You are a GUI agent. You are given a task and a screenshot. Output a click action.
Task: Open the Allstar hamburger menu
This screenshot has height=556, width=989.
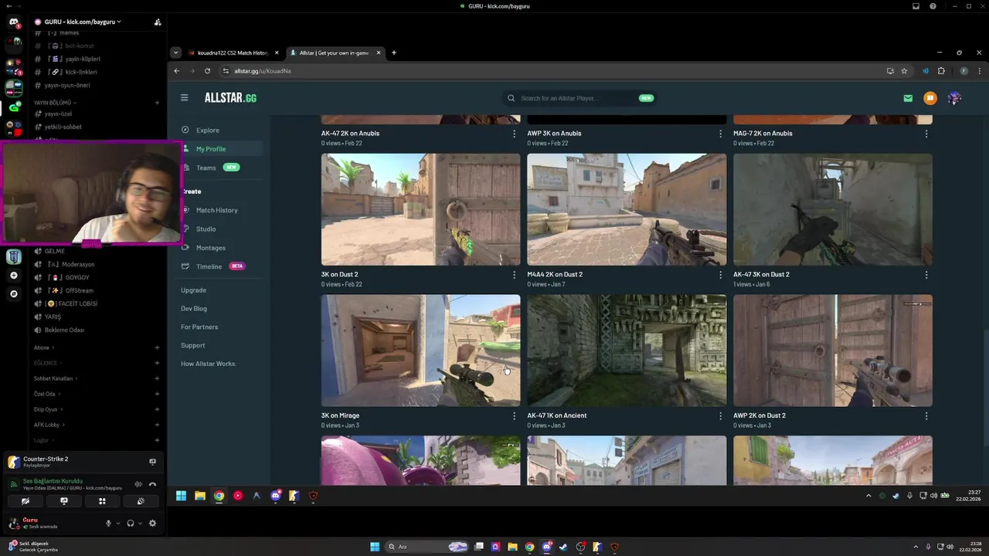(184, 98)
